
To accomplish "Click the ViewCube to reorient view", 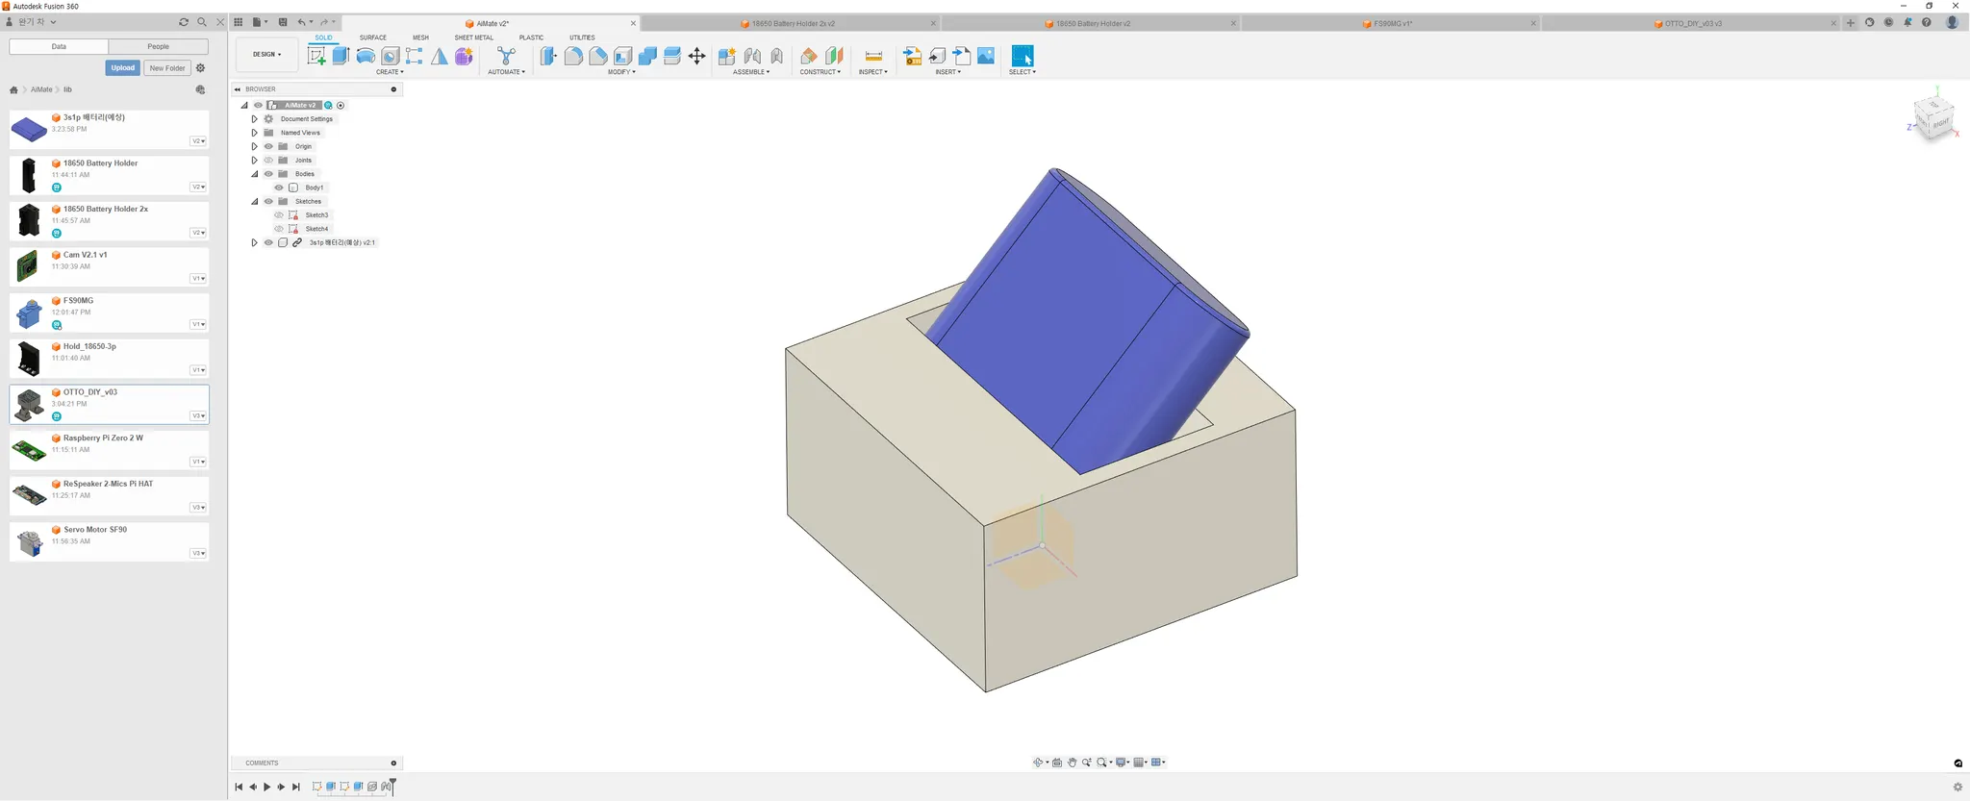I will click(1933, 119).
